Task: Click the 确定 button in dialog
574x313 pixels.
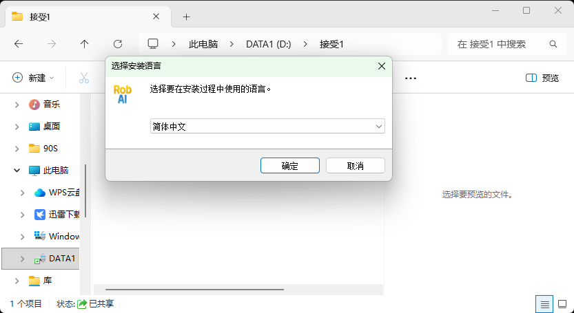Action: (x=289, y=166)
